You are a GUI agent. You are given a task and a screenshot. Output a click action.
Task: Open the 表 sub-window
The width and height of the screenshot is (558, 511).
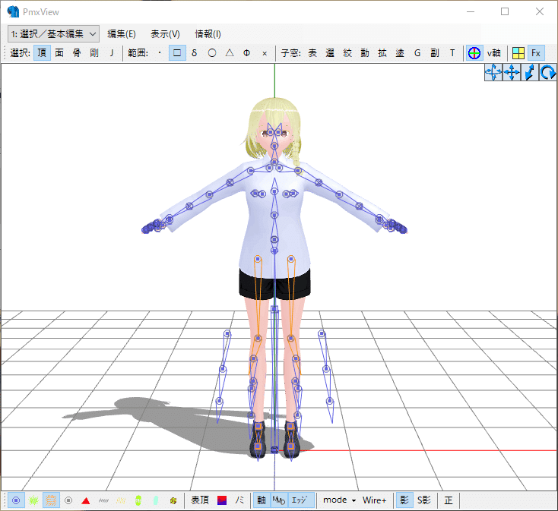point(312,53)
